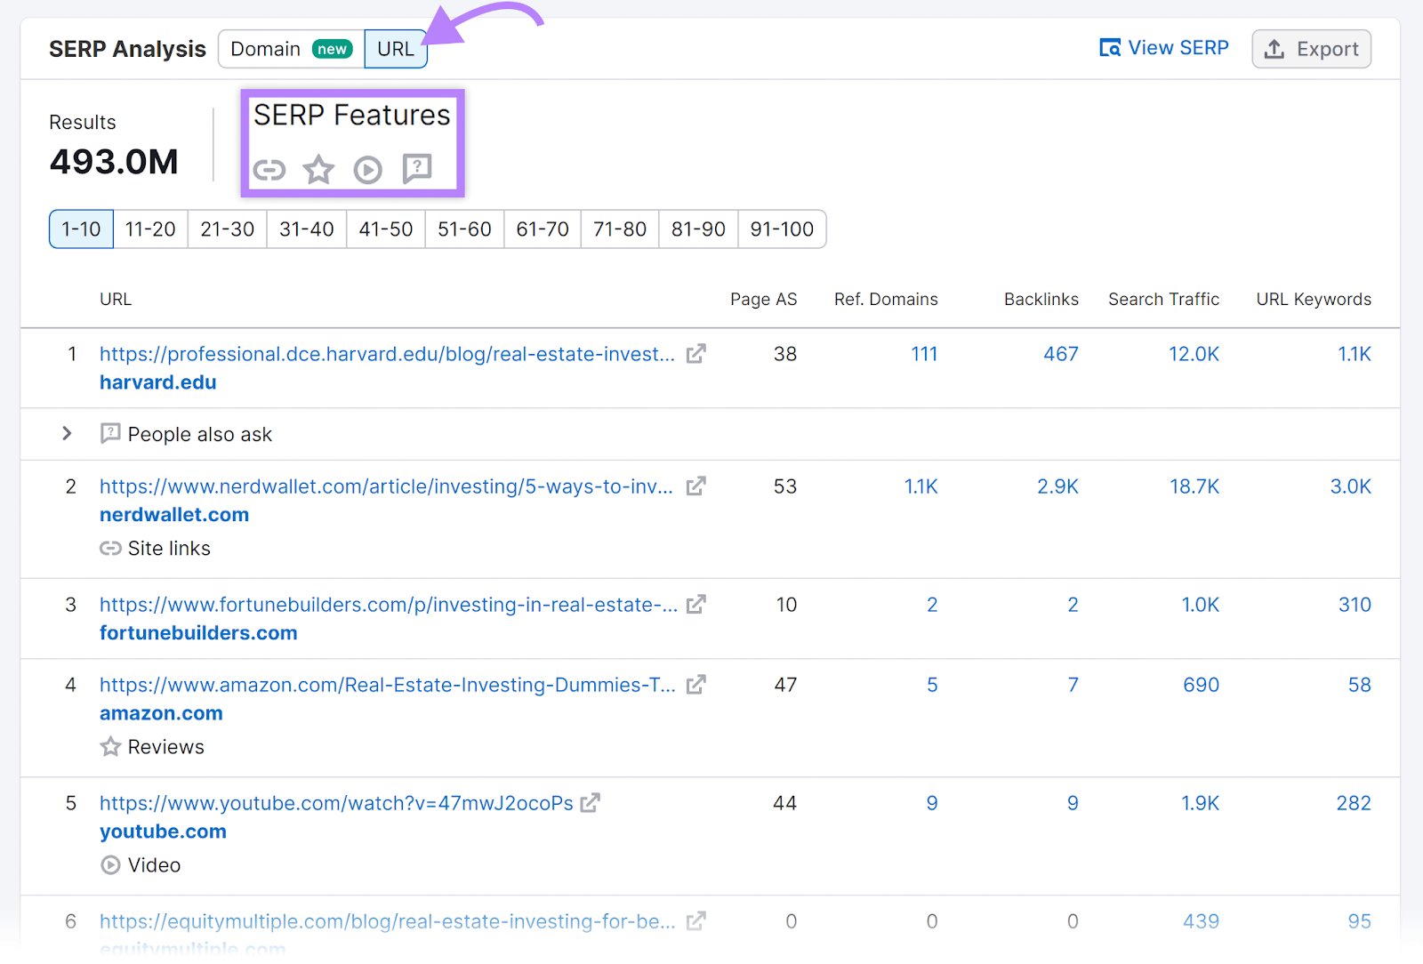Select results page 31-40
The width and height of the screenshot is (1423, 964).
(306, 229)
